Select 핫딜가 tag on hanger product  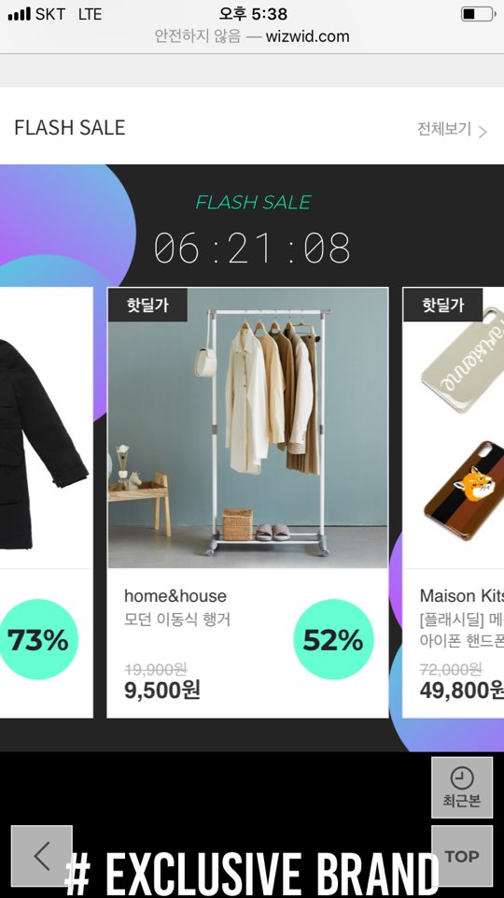click(x=147, y=305)
